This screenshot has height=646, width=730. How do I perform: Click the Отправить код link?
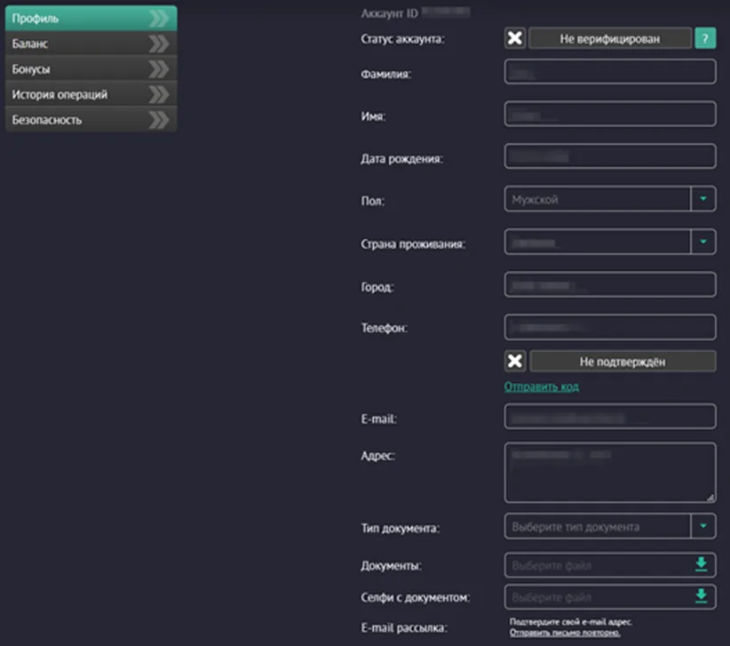(542, 387)
